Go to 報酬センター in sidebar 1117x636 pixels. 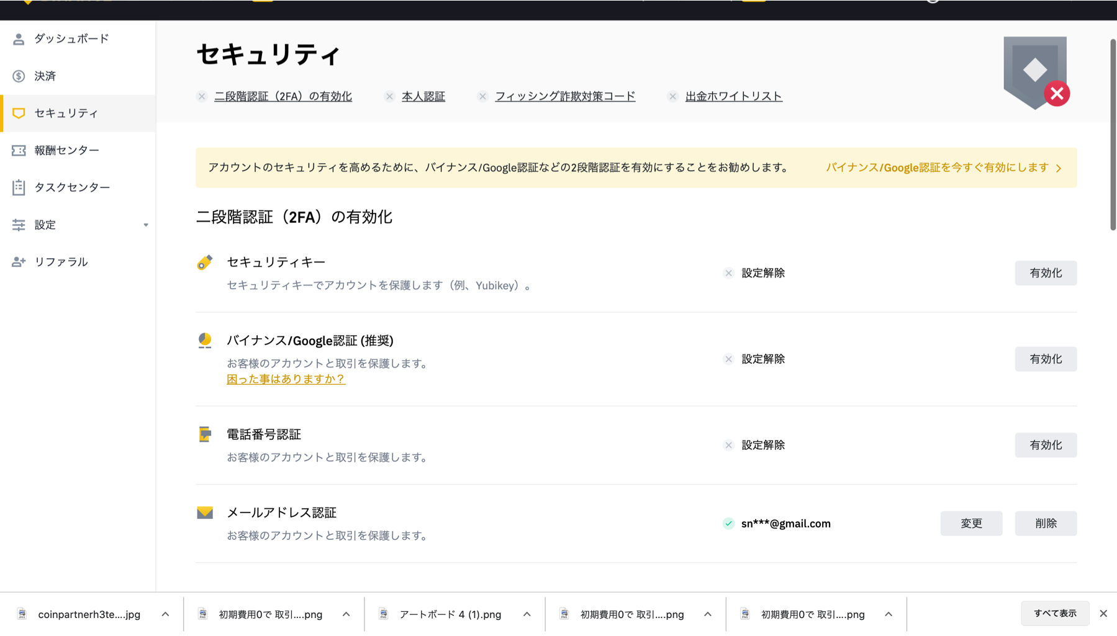[78, 151]
